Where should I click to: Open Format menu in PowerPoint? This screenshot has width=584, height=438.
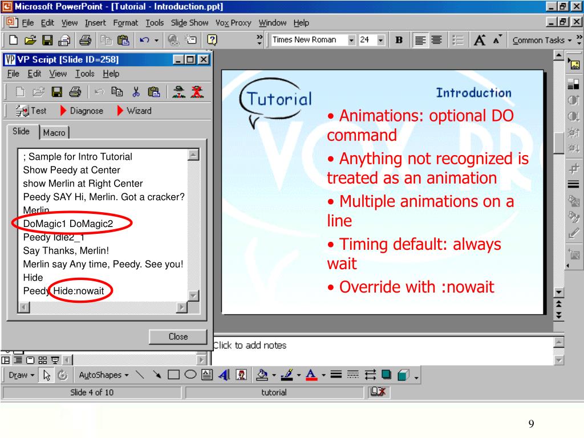point(125,23)
